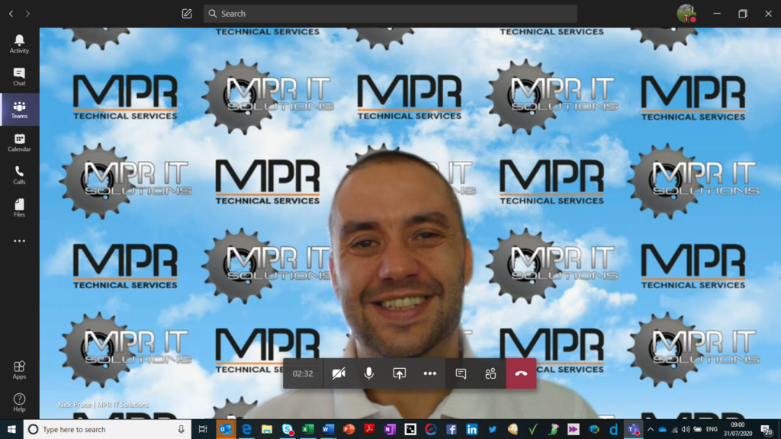Show the participants panel
781x439 pixels.
490,373
